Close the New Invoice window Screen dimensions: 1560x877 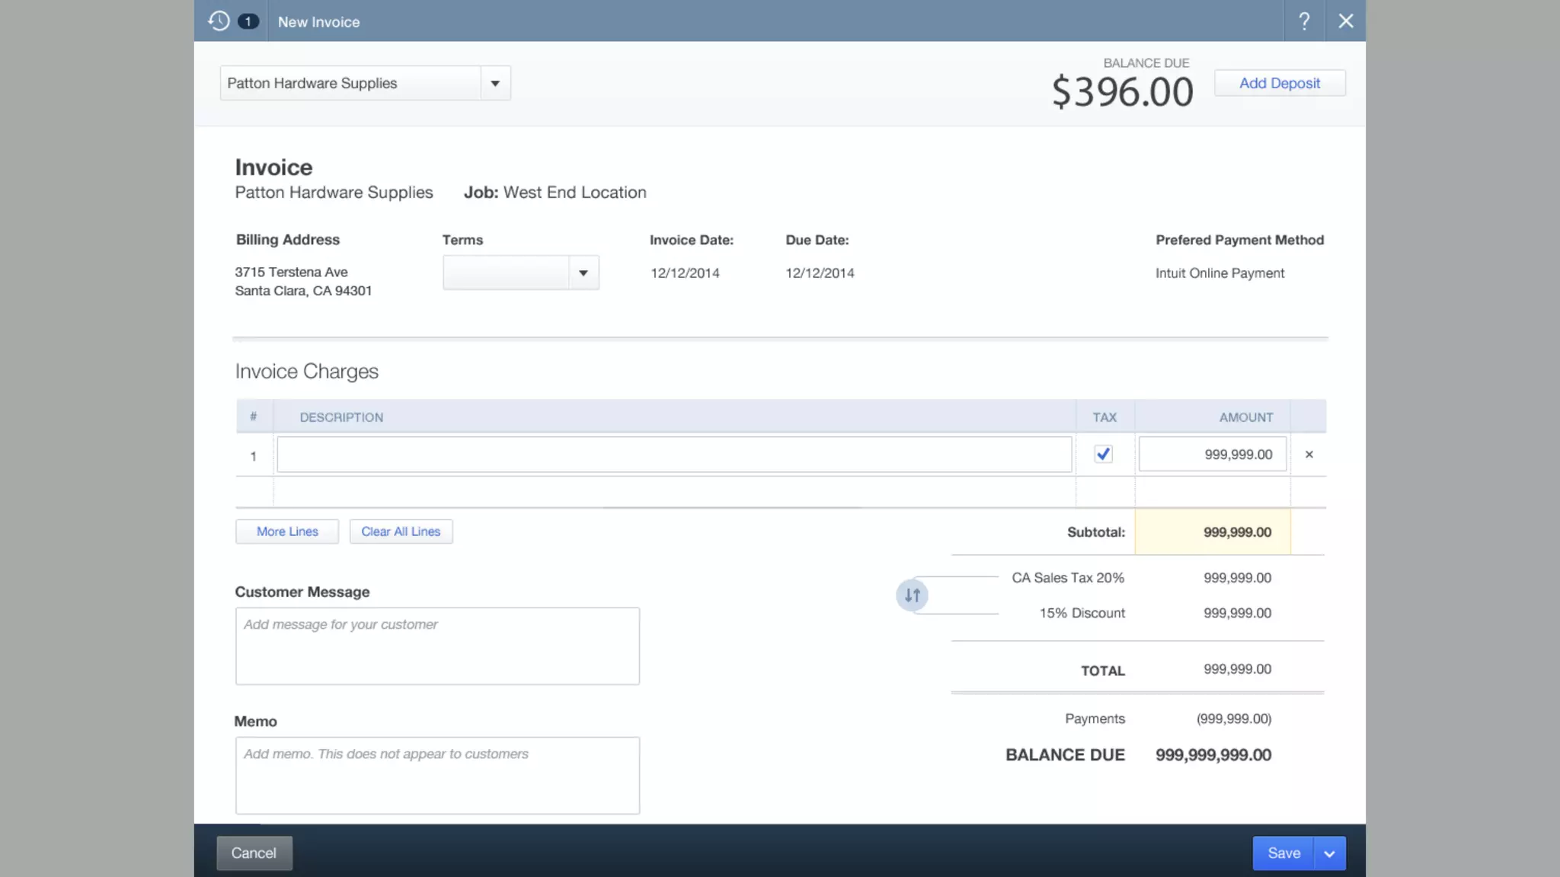coord(1346,21)
